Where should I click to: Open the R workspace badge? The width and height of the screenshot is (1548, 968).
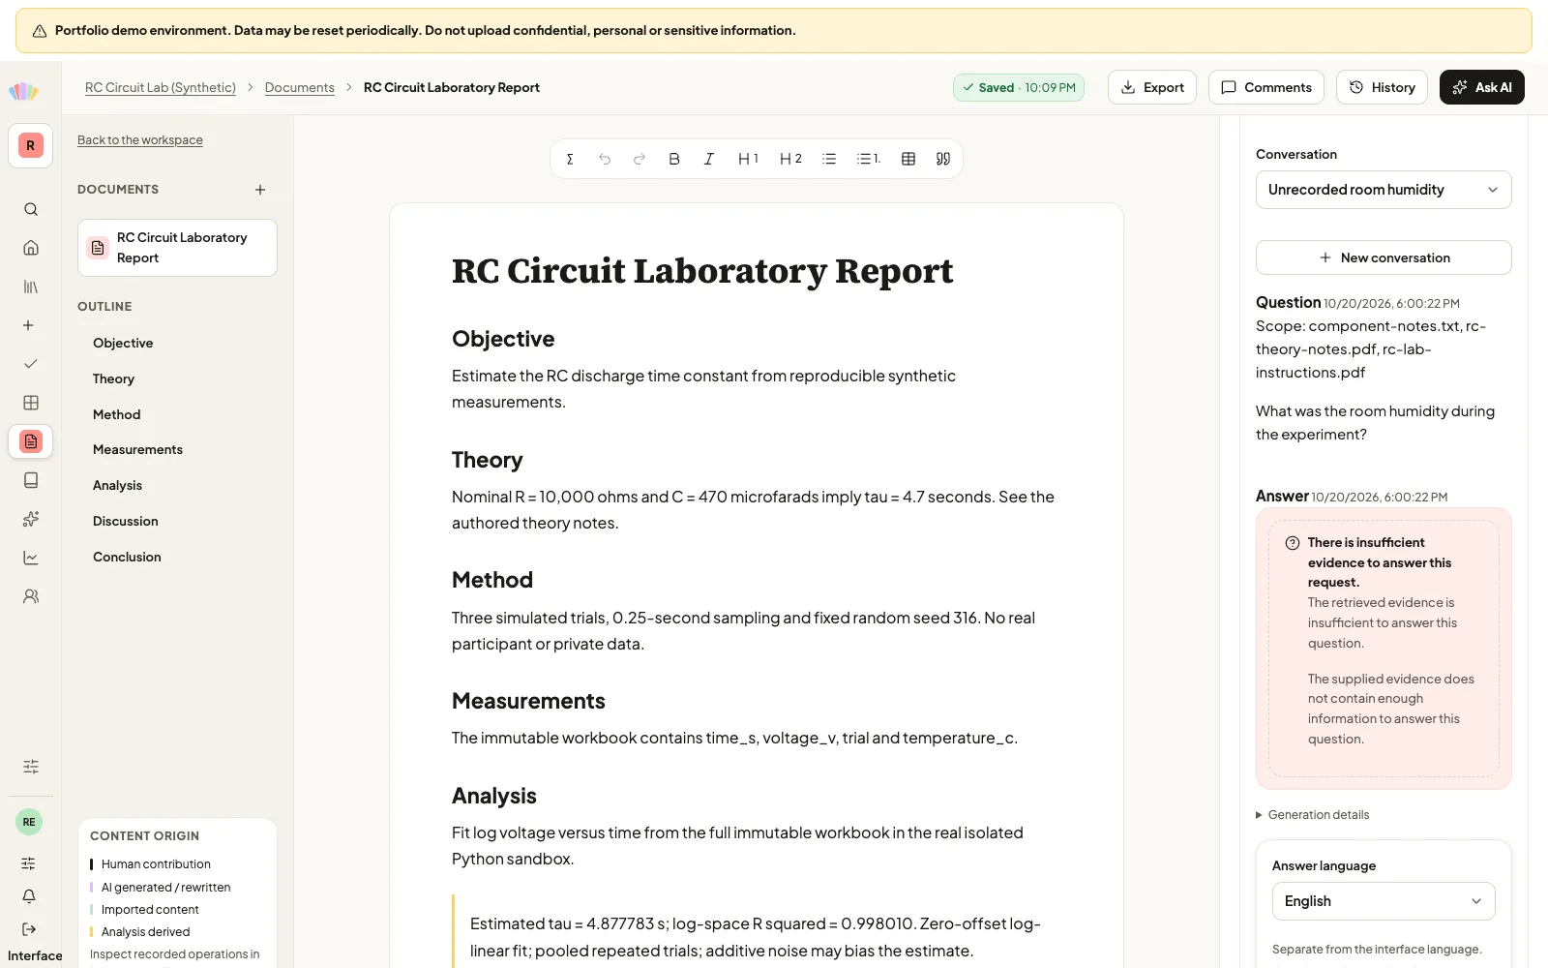click(31, 146)
